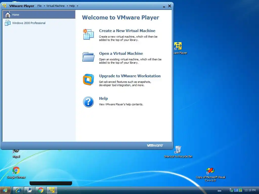Click the Welcome to VMware Player title
259x194 pixels.
click(x=121, y=17)
